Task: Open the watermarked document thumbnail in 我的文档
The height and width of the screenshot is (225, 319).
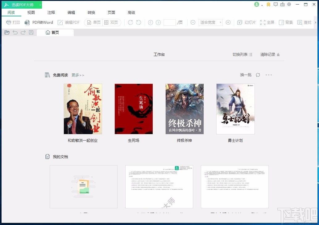Action: coord(159,187)
